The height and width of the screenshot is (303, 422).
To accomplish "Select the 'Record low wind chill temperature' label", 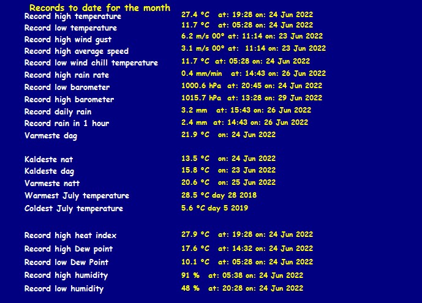I will point(91,62).
